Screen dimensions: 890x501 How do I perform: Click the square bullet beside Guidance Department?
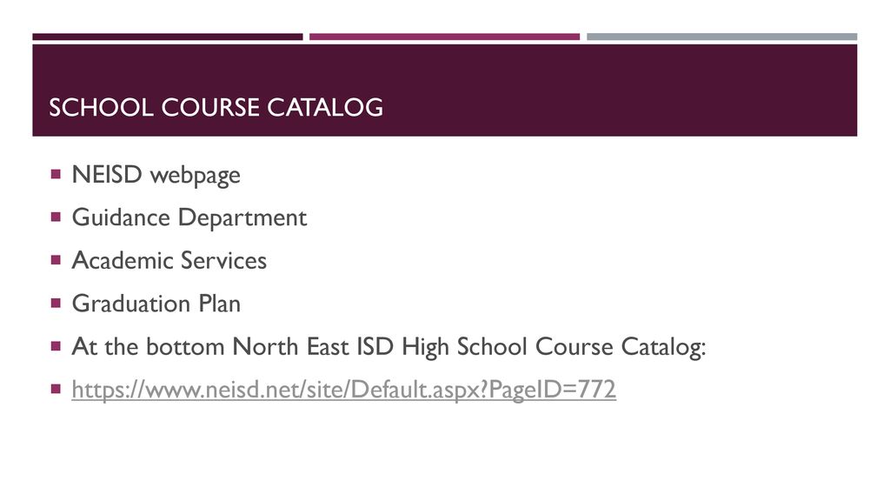click(x=56, y=217)
